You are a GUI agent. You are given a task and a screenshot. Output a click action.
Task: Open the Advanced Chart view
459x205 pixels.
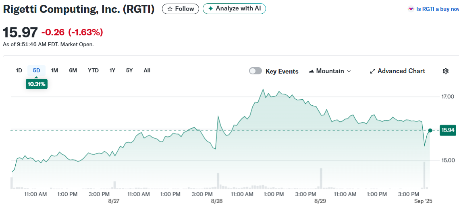[397, 71]
